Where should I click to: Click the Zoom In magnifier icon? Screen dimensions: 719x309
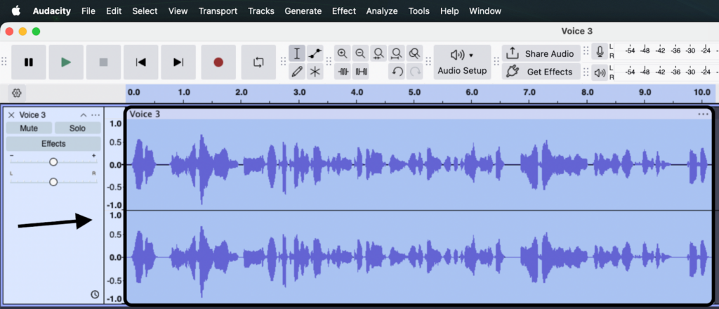[x=343, y=53]
